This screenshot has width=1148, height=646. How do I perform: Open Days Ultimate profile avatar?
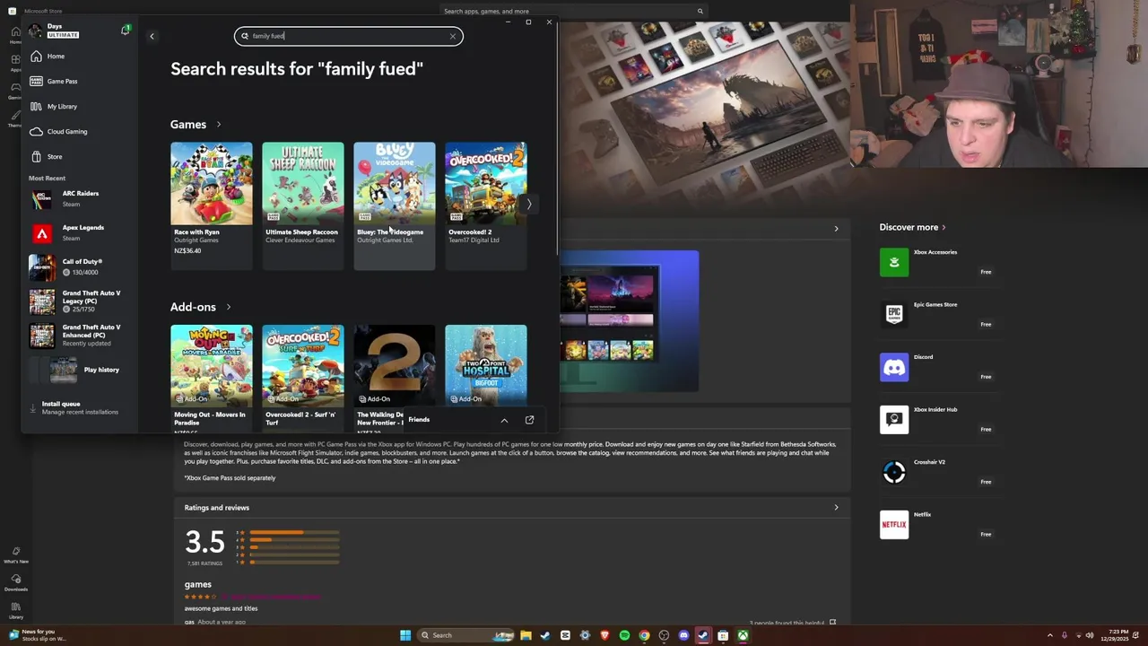35,31
